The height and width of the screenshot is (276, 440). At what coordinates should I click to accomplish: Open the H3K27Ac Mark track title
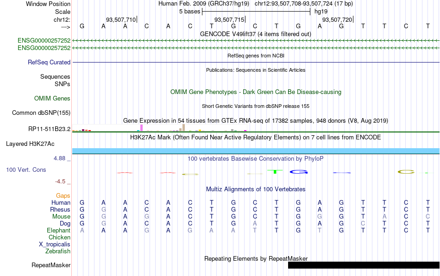(256, 137)
